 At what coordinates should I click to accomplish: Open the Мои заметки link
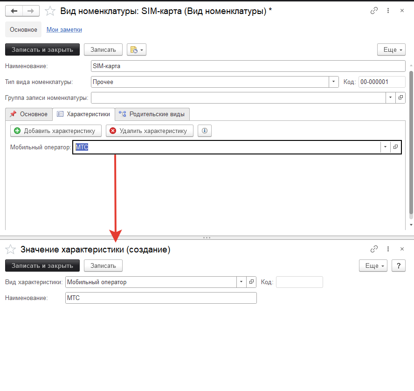pyautogui.click(x=64, y=29)
